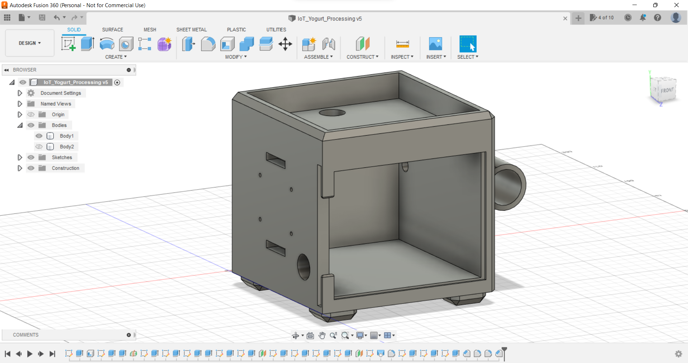688x363 pixels.
Task: Click the Joint tool in Assemble
Action: [x=328, y=44]
